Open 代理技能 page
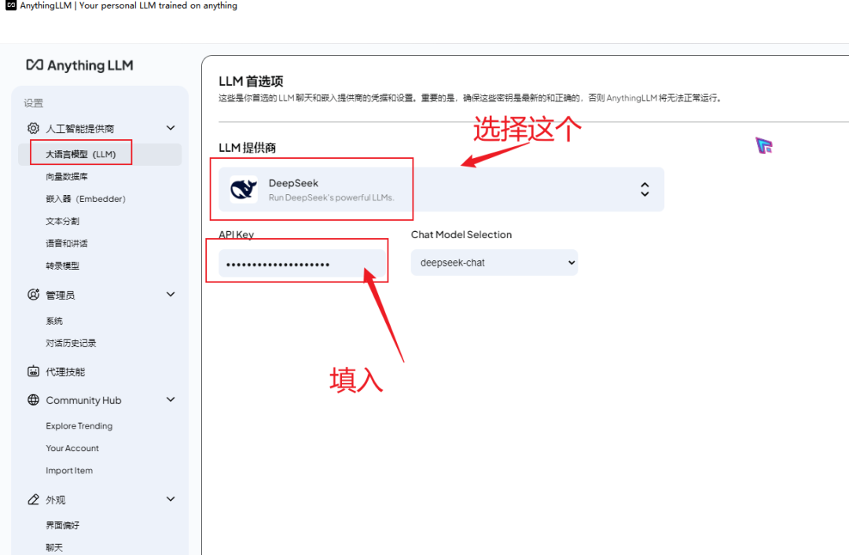 pyautogui.click(x=65, y=372)
